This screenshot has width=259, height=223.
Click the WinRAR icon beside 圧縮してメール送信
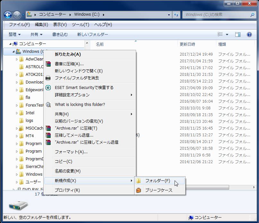48,136
